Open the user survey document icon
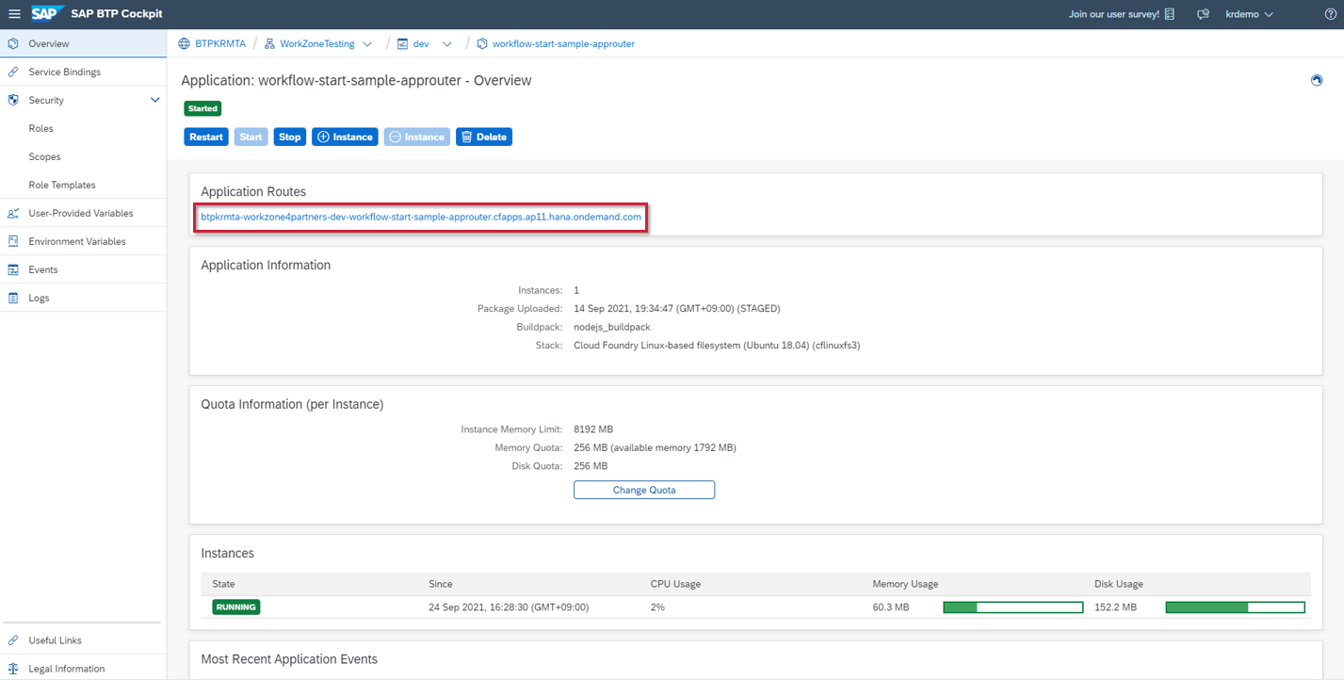This screenshot has width=1344, height=680. [x=1170, y=14]
